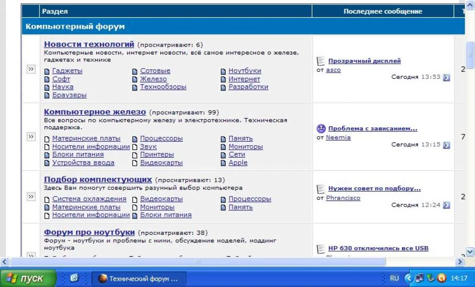Open the Прозрачный дисплей thread
The height and width of the screenshot is (287, 475).
[x=364, y=61]
